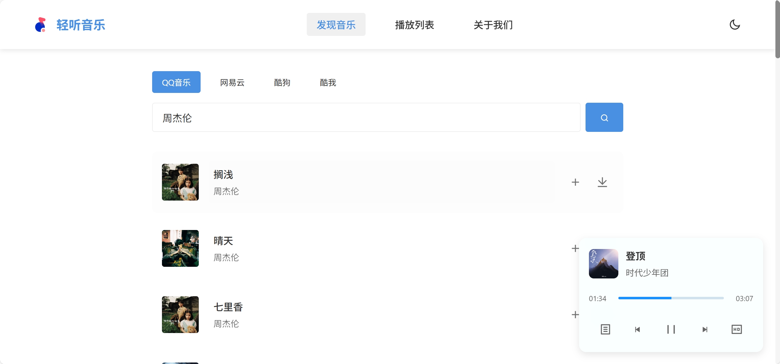
Task: Click the artist name 时代少年团
Action: pos(647,273)
